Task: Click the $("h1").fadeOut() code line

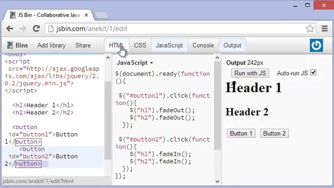Action: tap(162, 110)
